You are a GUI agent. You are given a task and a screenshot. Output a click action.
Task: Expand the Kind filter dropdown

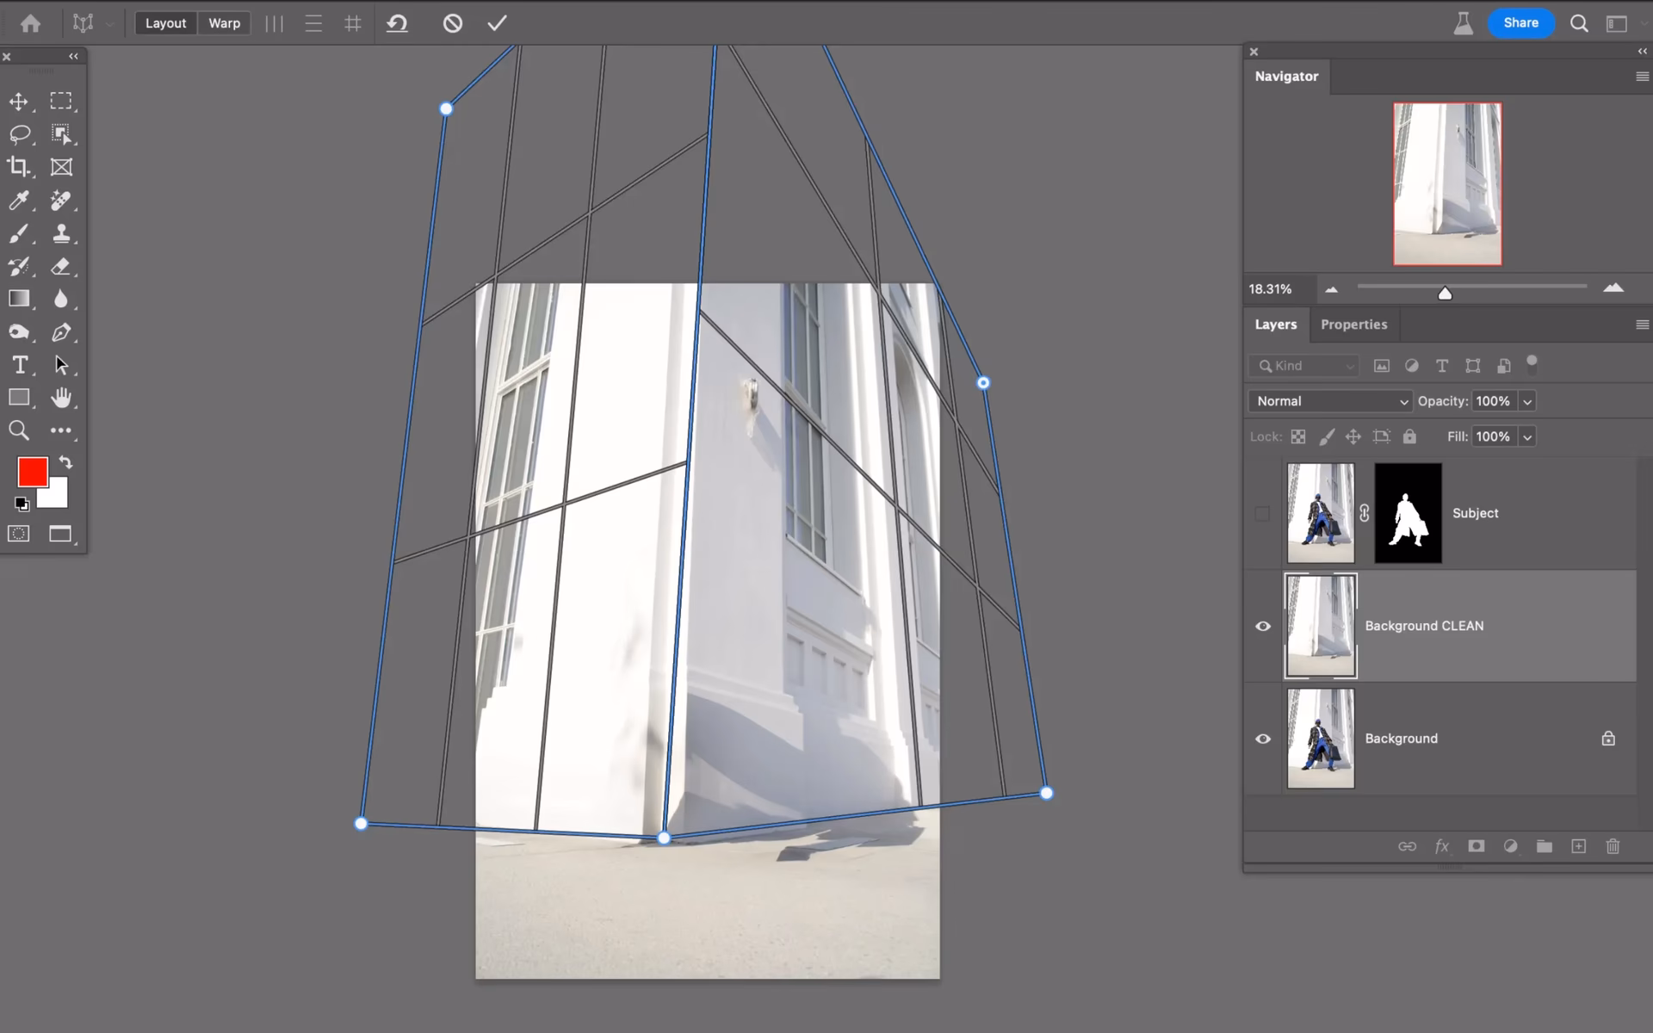1303,365
